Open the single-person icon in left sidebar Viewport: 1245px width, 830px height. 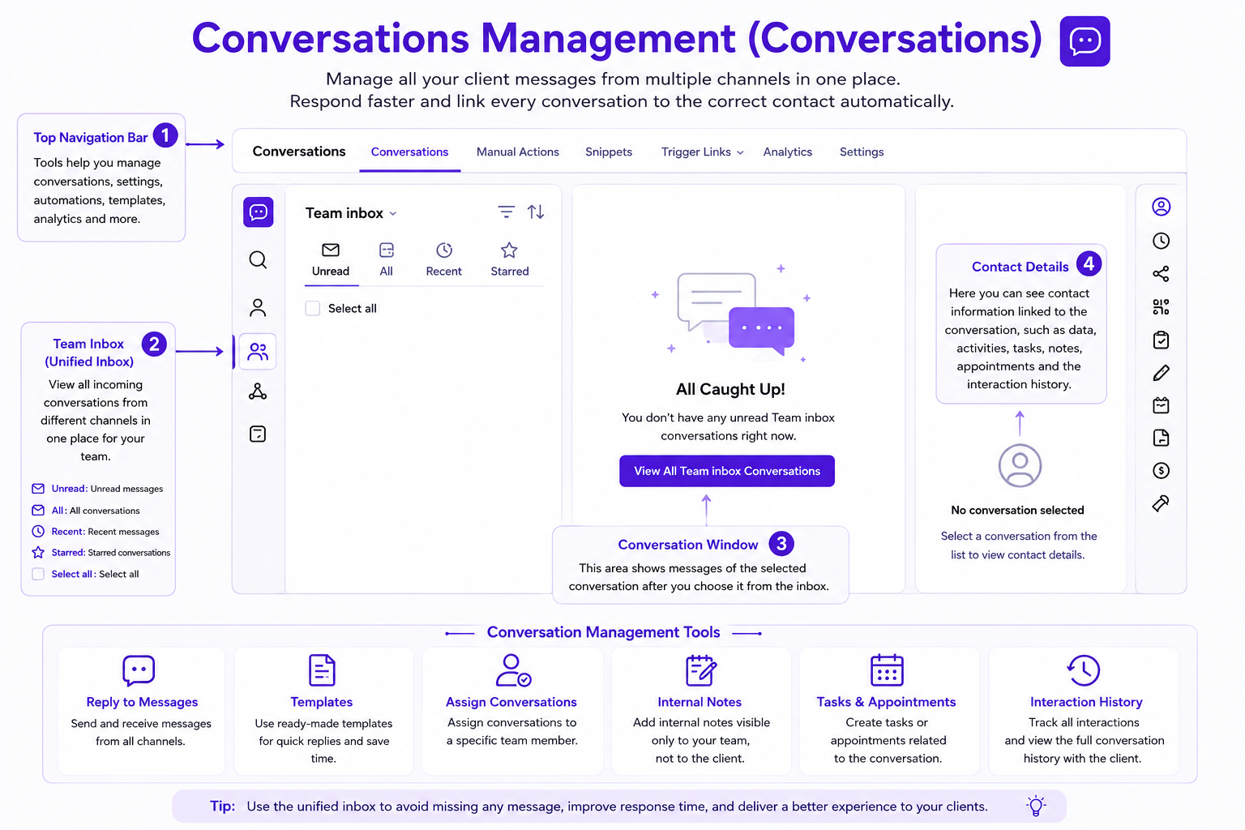[258, 307]
